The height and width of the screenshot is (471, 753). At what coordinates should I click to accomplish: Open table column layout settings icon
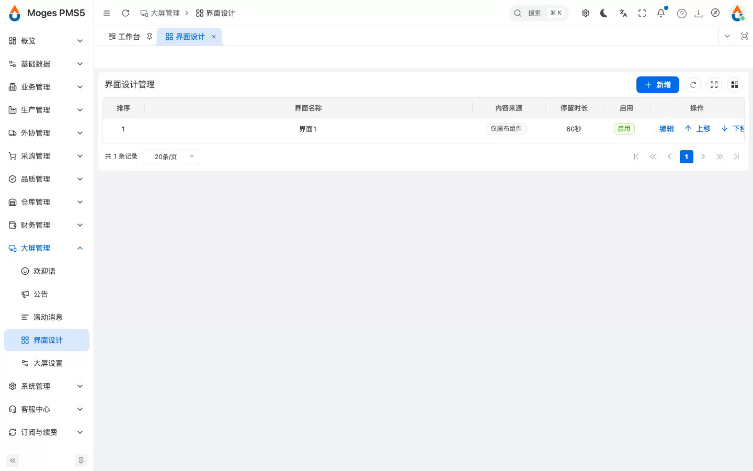tap(735, 85)
